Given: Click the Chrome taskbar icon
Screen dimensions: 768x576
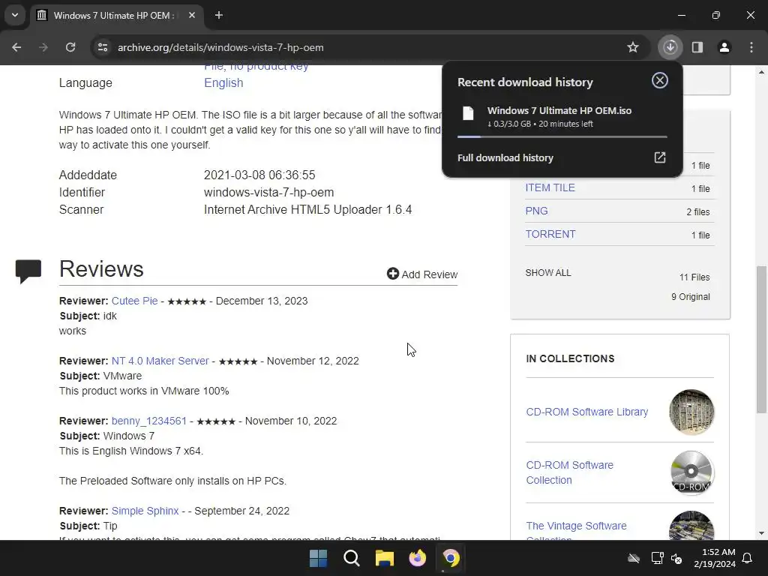Looking at the screenshot, I should (x=451, y=558).
